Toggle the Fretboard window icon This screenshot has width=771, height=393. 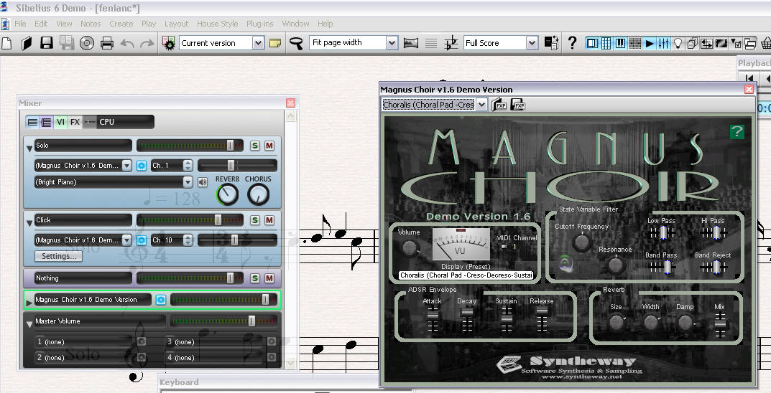[635, 43]
